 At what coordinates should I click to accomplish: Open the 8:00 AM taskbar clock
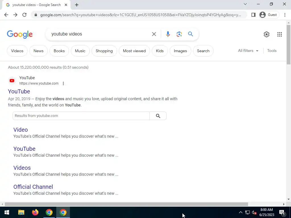[x=267, y=212]
